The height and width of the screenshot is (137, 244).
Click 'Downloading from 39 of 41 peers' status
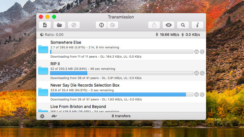[x=75, y=78]
